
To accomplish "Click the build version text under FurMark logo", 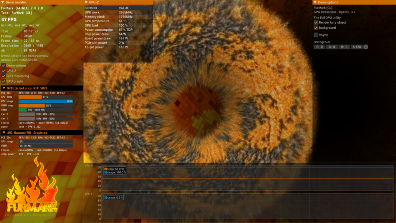I will point(29,215).
